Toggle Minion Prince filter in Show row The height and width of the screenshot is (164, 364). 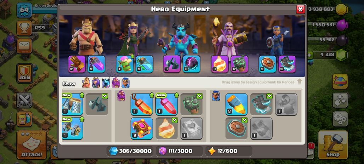[106, 83]
